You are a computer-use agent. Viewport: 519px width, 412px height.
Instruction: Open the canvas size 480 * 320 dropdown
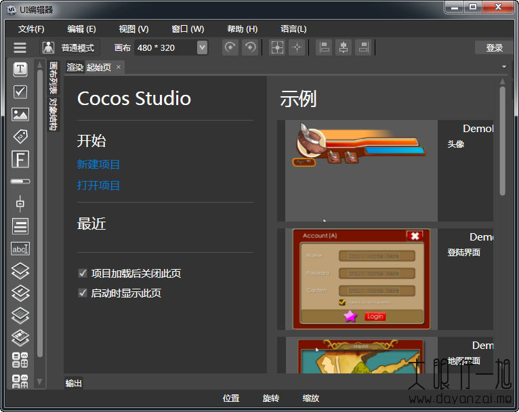[202, 47]
